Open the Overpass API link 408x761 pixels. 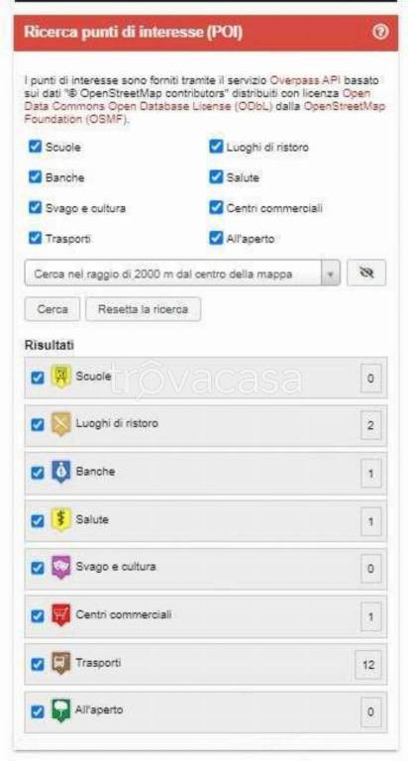pyautogui.click(x=305, y=80)
